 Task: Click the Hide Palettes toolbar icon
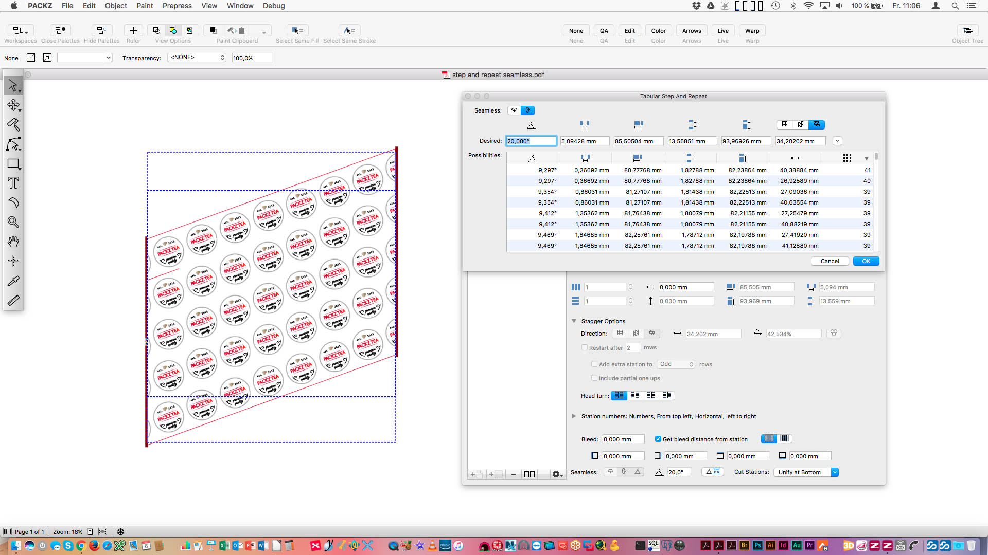click(102, 31)
